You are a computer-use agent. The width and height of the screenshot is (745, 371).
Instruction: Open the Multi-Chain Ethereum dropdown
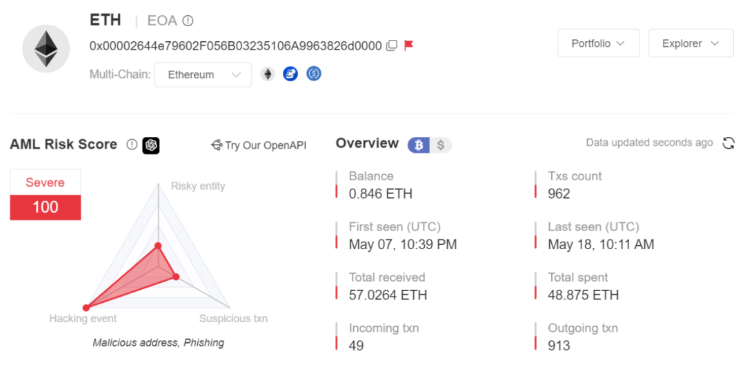202,74
